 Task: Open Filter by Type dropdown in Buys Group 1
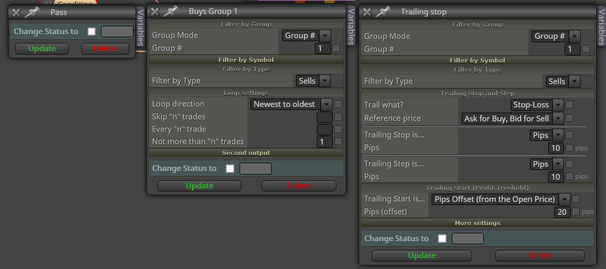[x=313, y=81]
